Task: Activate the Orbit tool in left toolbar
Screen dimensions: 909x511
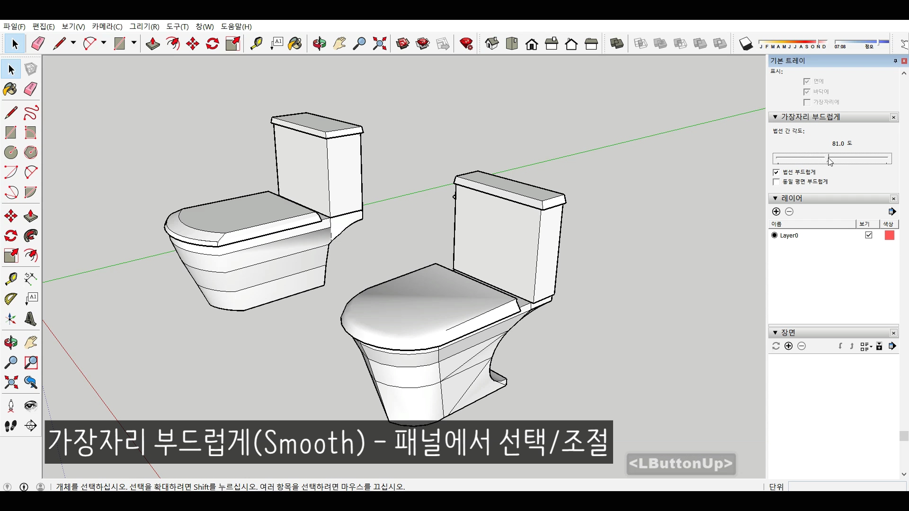Action: pos(10,343)
